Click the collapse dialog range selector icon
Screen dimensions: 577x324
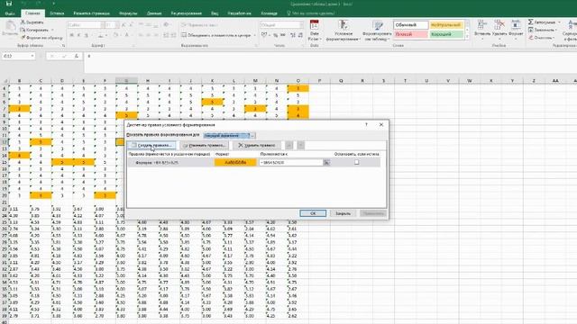pos(326,162)
